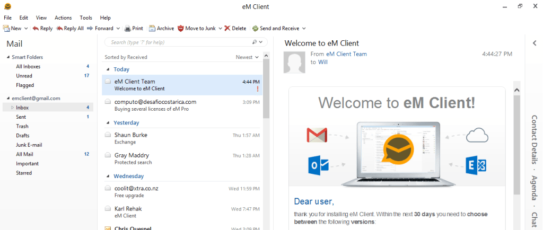
Task: Collapse the Wednesday message group
Action: tap(109, 176)
